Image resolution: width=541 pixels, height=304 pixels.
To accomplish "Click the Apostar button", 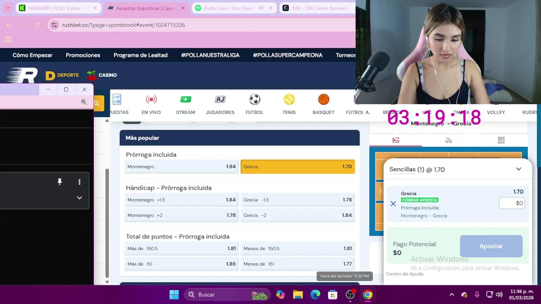I will (491, 246).
